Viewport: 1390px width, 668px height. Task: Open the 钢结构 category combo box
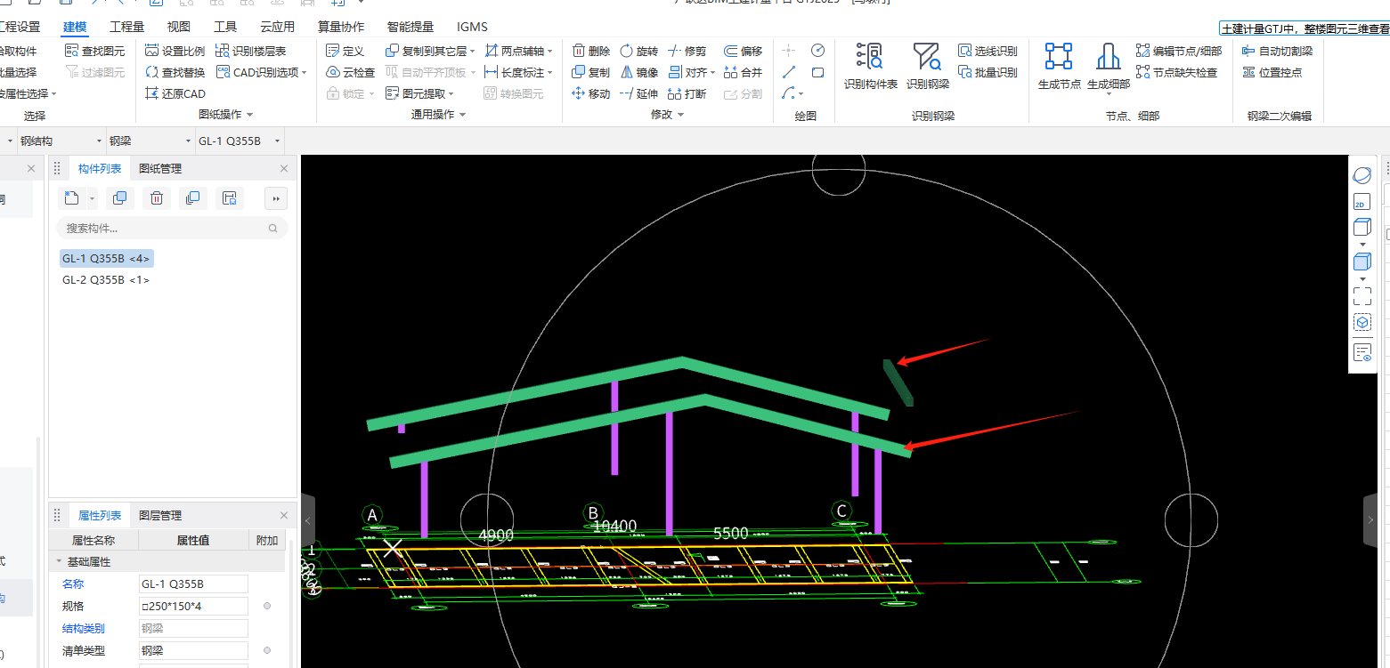click(60, 141)
